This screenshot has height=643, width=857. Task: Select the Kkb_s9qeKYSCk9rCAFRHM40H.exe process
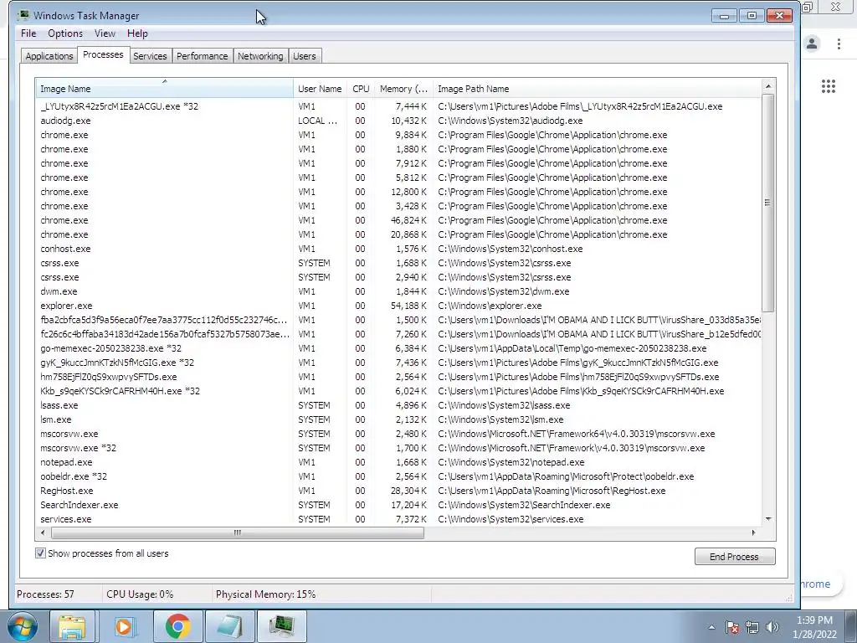[398, 391]
